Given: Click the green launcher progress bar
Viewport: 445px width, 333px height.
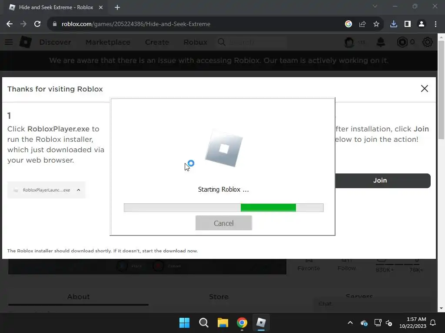Looking at the screenshot, I should pyautogui.click(x=224, y=208).
